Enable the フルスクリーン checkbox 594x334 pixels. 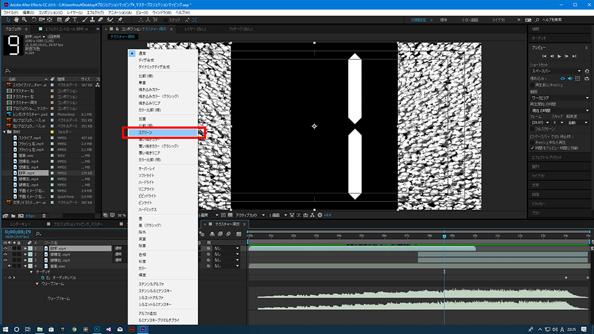[532, 129]
